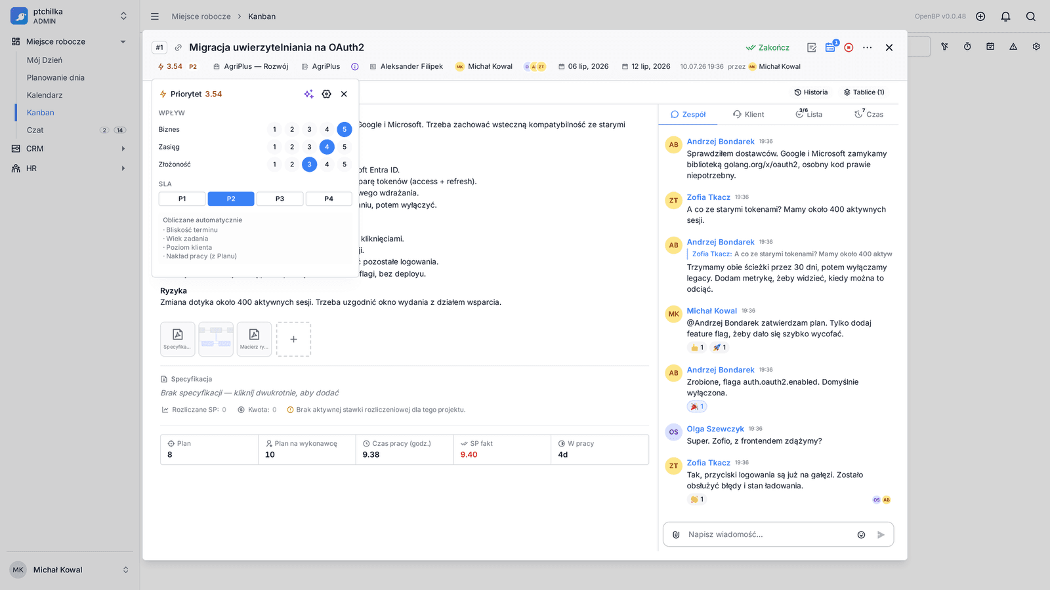Click the rocket reaction on Michał Kowal's message
This screenshot has height=590, width=1050.
pos(719,347)
